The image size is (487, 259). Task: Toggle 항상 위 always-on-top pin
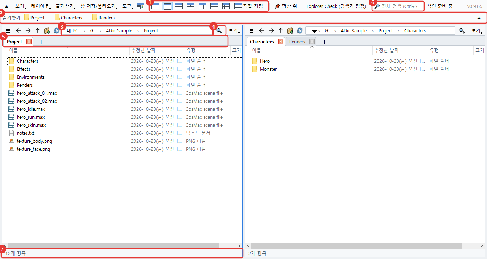(286, 6)
